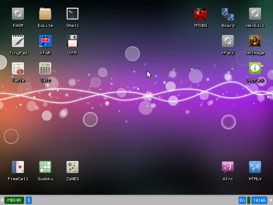273x205 pixels.
Task: Switch keyboard layout via En indicator
Action: (x=242, y=200)
